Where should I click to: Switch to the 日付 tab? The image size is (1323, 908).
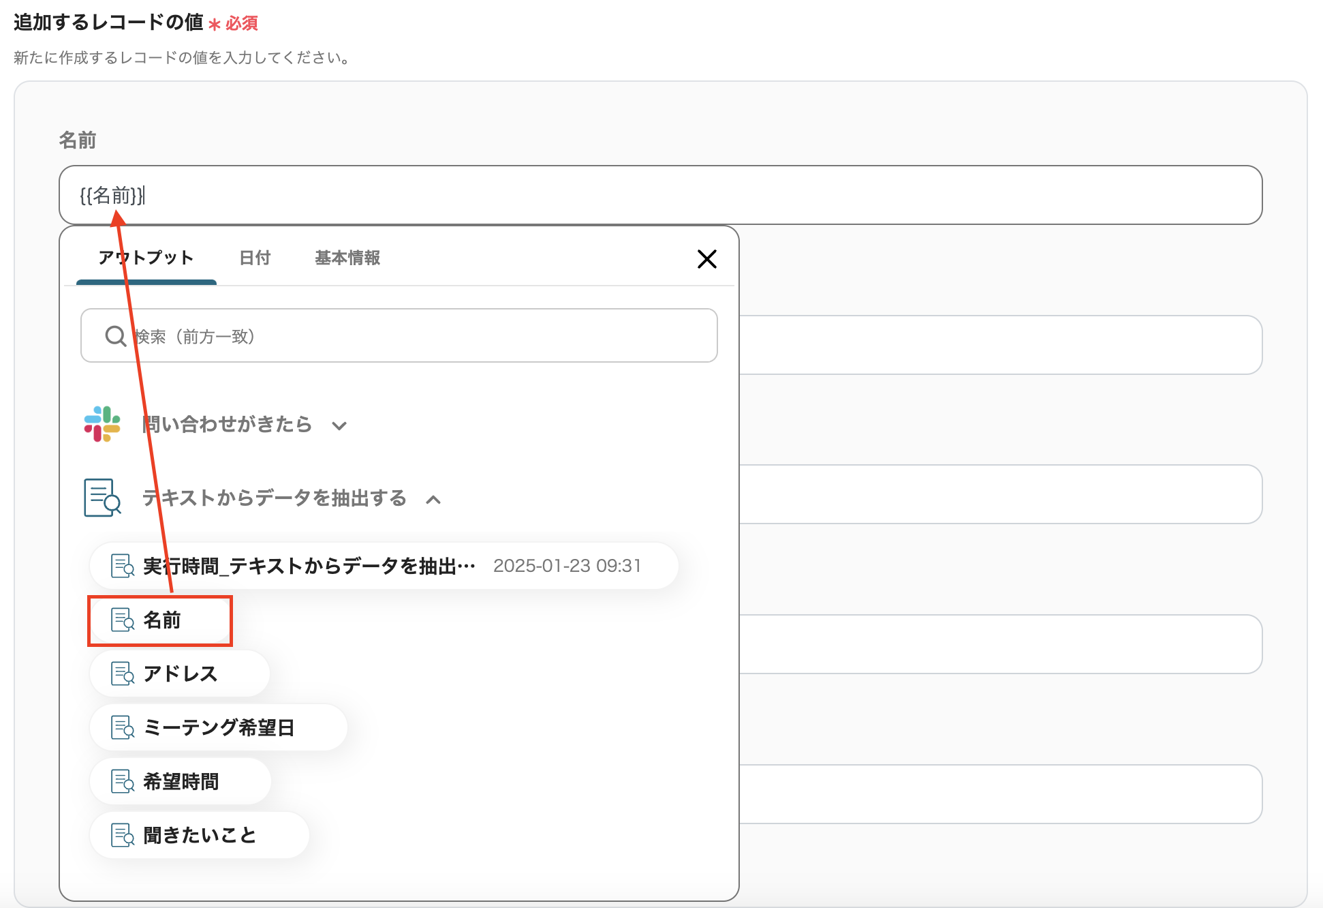[x=255, y=258]
